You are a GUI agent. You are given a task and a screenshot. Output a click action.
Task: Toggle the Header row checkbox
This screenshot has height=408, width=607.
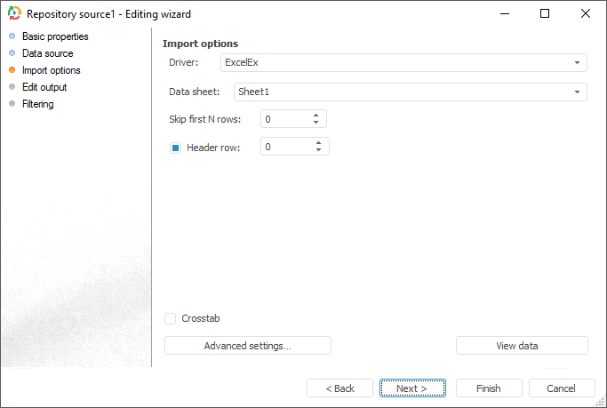[175, 148]
